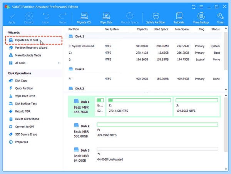Click the partition list scroll up arrow
The height and width of the screenshot is (174, 231).
pyautogui.click(x=226, y=28)
